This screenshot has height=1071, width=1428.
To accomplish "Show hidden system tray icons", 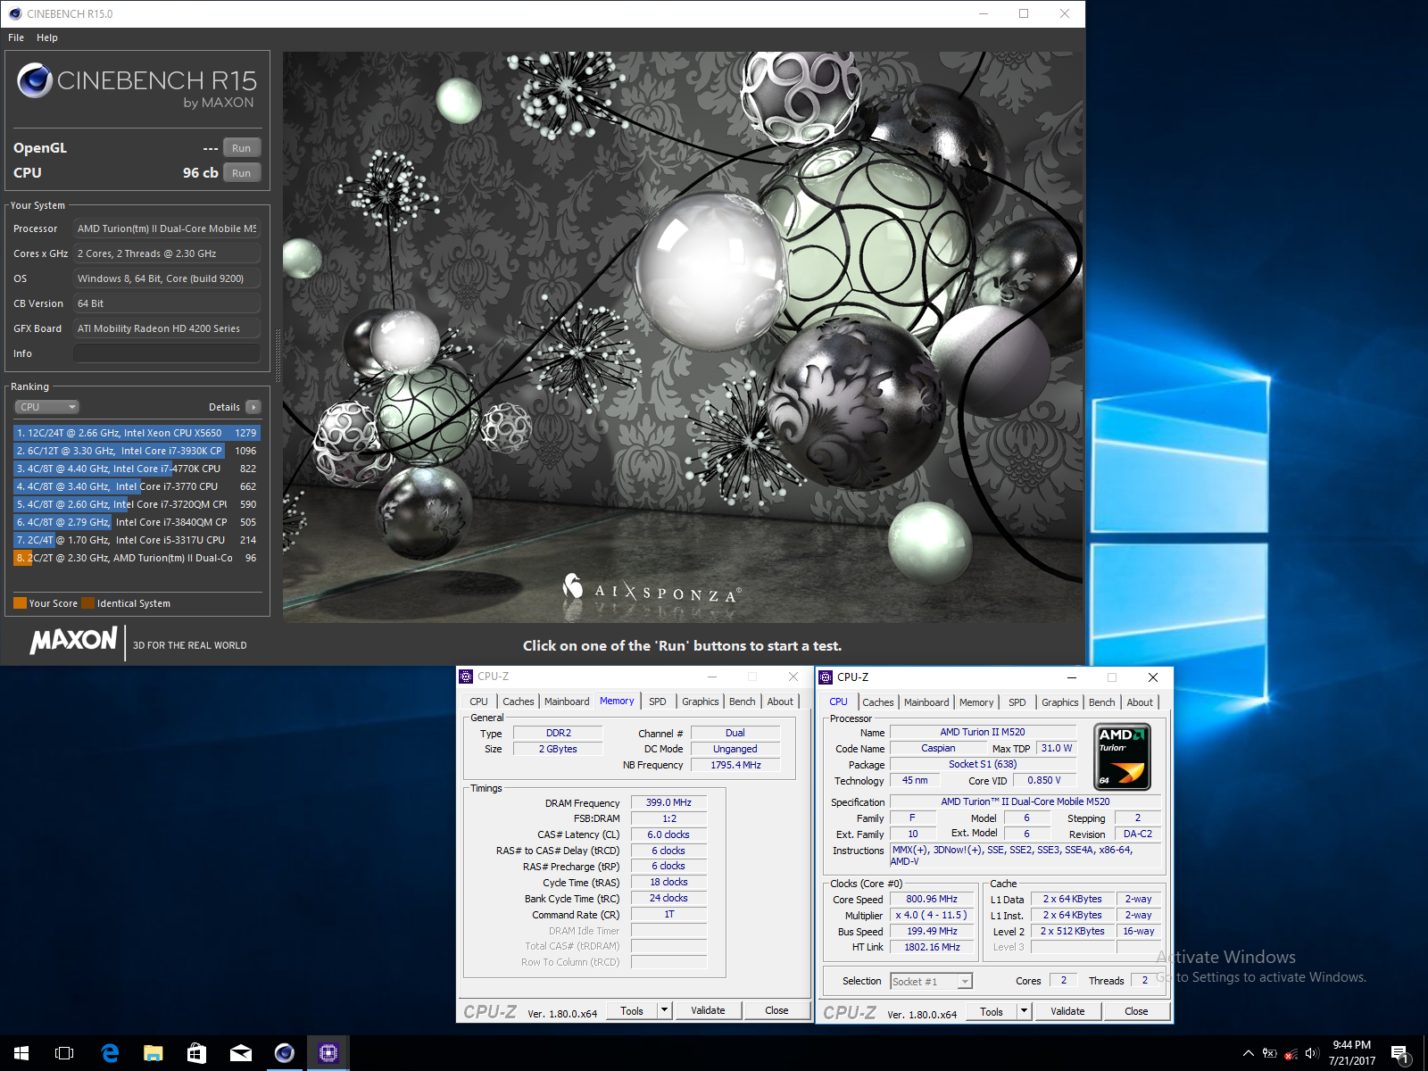I will 1249,1053.
